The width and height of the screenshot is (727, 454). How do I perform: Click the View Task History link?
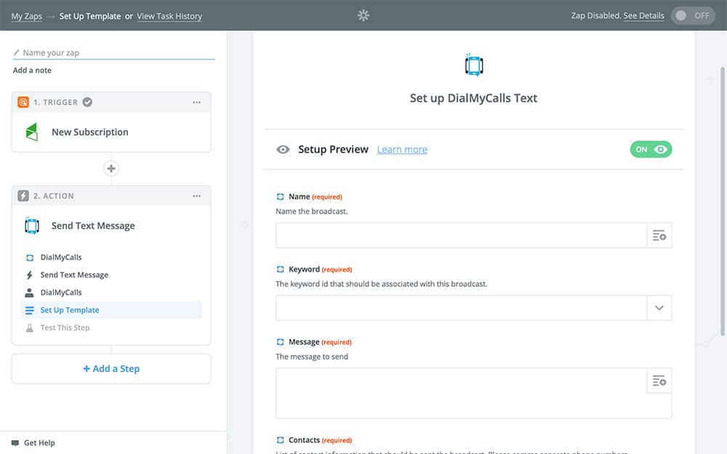169,16
